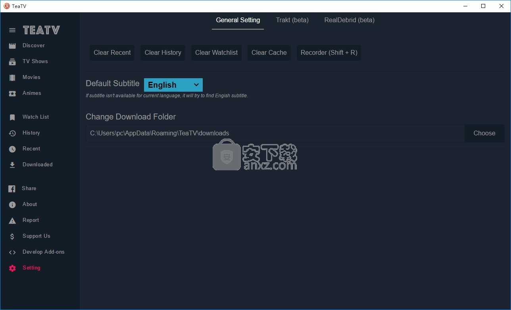Select the Setting menu item
Image resolution: width=511 pixels, height=310 pixels.
(x=31, y=268)
